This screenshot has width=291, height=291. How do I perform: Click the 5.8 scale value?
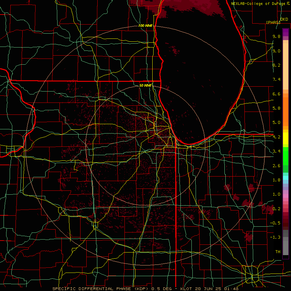(x=276, y=108)
